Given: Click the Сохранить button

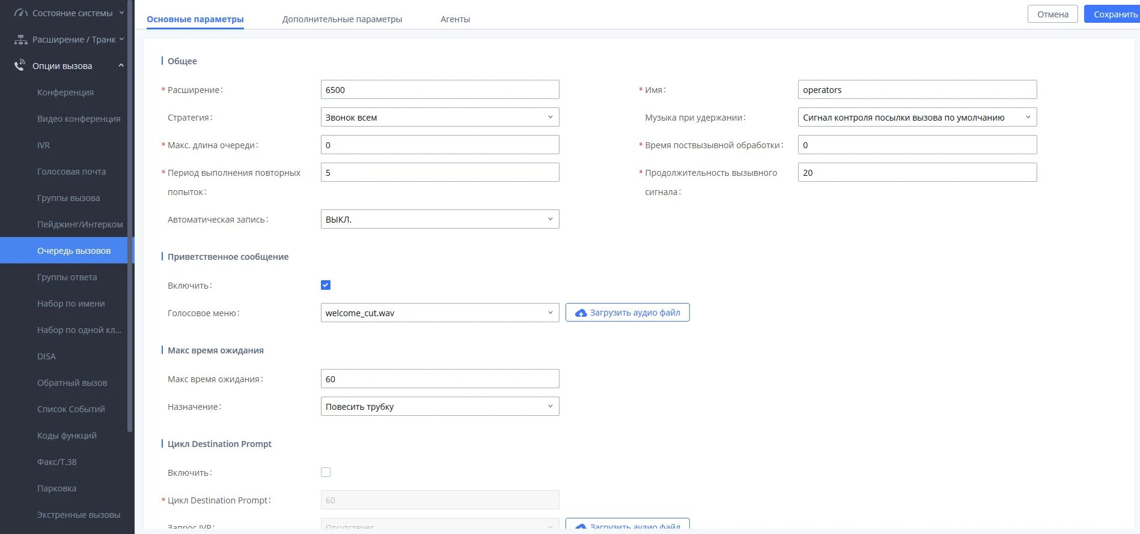Looking at the screenshot, I should [1114, 14].
